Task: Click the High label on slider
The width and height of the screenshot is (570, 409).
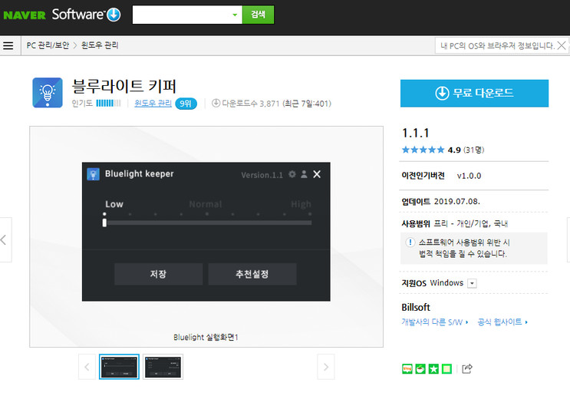Action: [301, 204]
